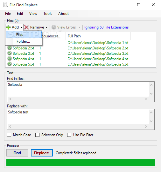Click the green check icon beside Softpedia 3.txt
The width and height of the screenshot is (161, 172).
(10, 53)
